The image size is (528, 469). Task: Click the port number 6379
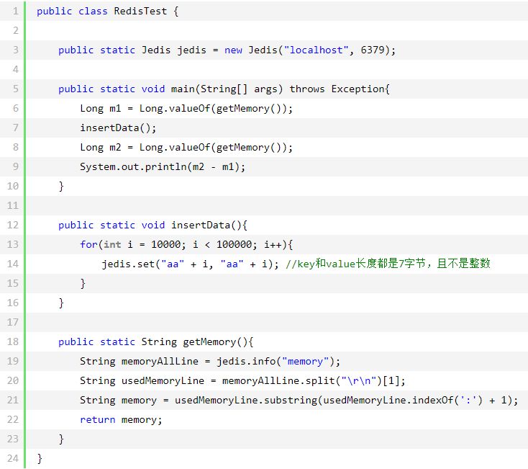point(373,50)
